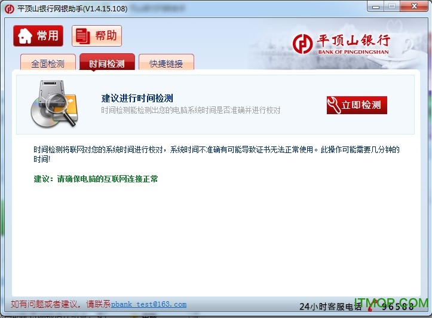Click the title bar bank logo icon

10,9
